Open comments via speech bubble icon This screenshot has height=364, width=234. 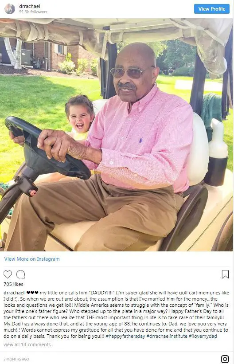coord(21,274)
